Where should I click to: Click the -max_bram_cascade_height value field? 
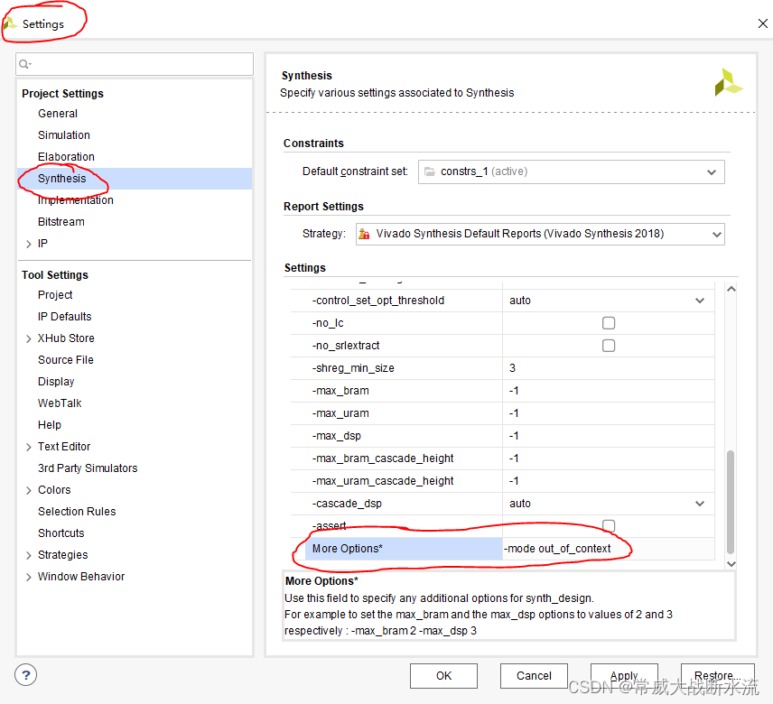pos(609,459)
